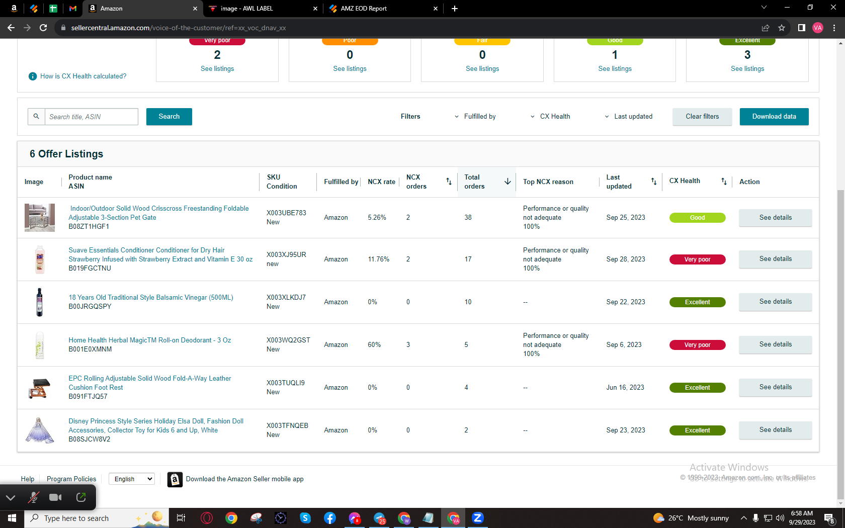Bookmark this page with the star icon
The width and height of the screenshot is (845, 528).
point(782,28)
